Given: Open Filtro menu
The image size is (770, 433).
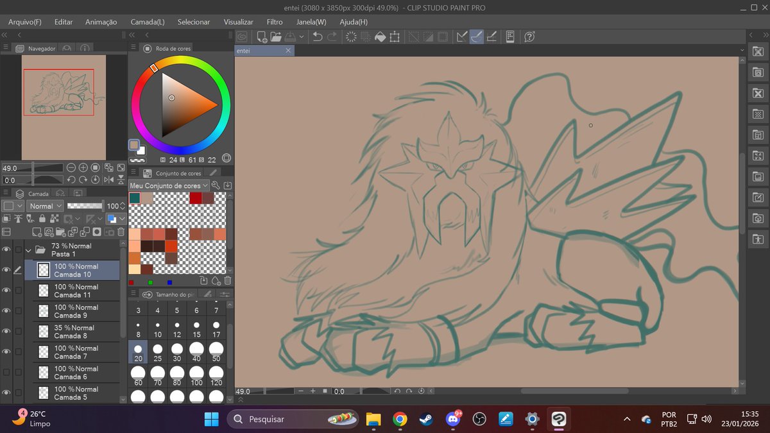Looking at the screenshot, I should 275,22.
